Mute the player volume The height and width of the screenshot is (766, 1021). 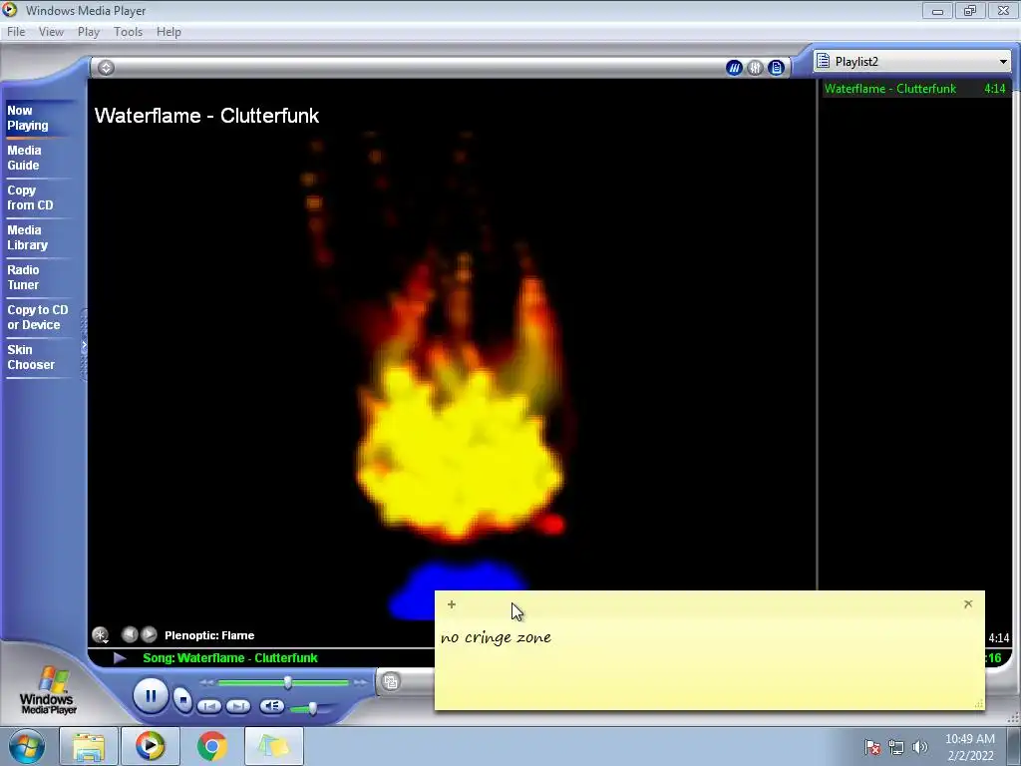pyautogui.click(x=271, y=706)
